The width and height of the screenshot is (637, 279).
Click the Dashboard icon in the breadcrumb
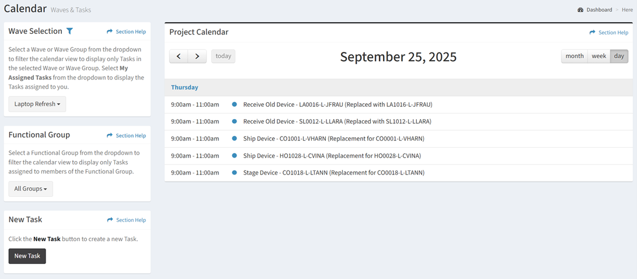point(580,10)
